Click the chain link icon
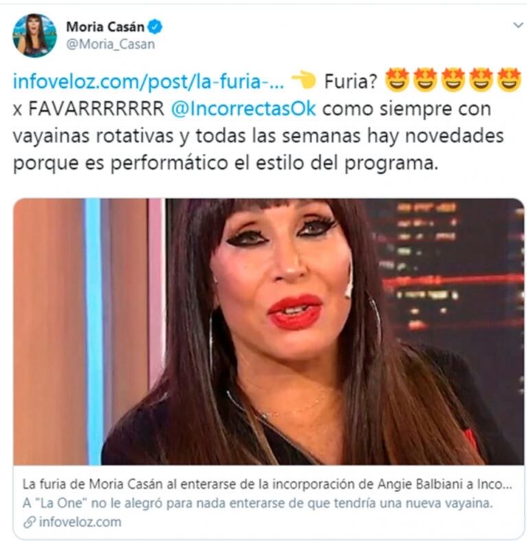The width and height of the screenshot is (527, 541). (30, 522)
